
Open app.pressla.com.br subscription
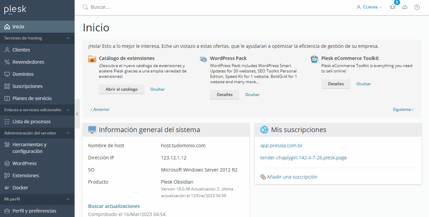281,146
